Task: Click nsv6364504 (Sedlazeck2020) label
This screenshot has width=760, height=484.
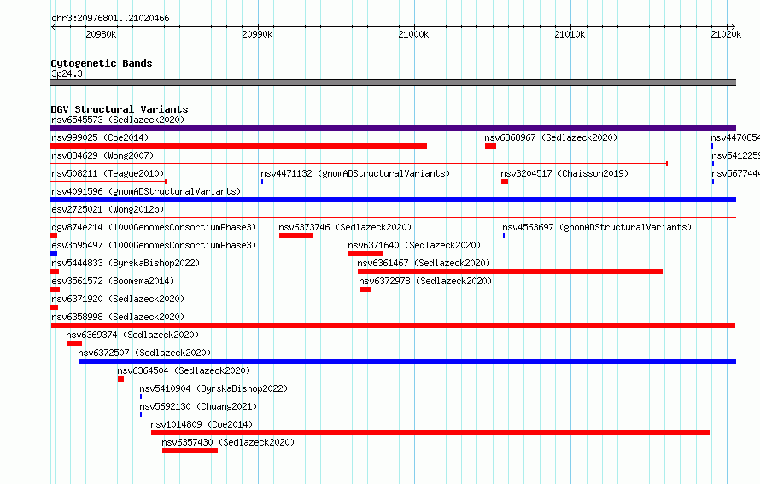Action: tap(184, 370)
